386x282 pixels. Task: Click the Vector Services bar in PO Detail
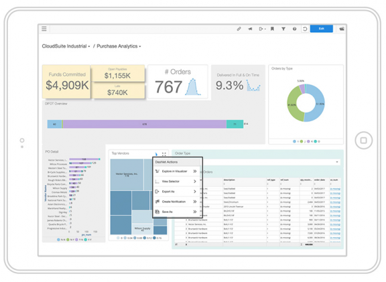(84, 159)
